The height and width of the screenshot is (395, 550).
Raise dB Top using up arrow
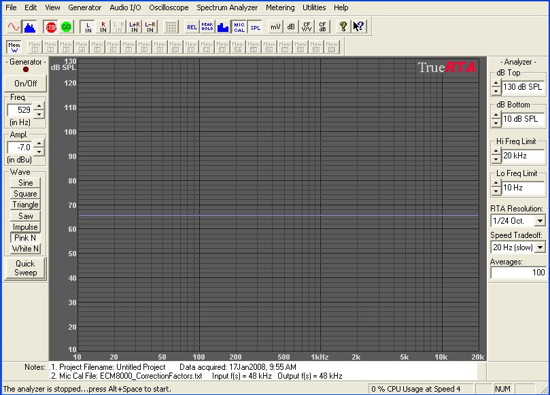pyautogui.click(x=496, y=84)
